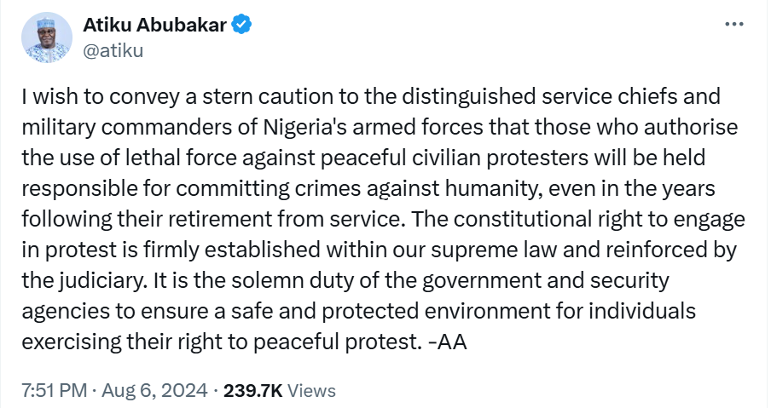Click the text 'The constitutional right to engage'

pyautogui.click(x=578, y=220)
